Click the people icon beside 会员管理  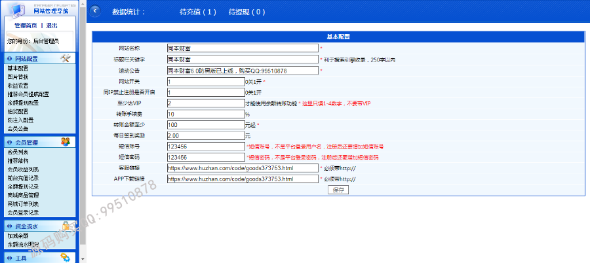66,142
